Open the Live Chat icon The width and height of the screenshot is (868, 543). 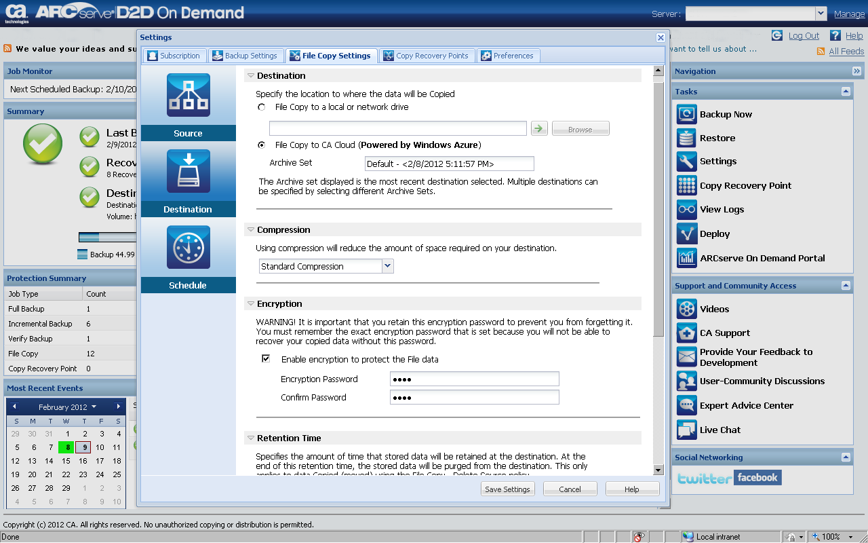(x=687, y=430)
